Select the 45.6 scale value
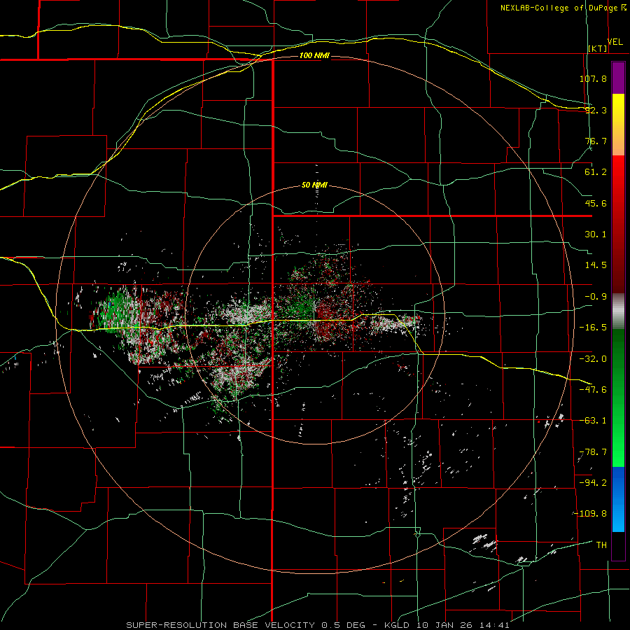Screen dimensions: 630x630 pos(596,203)
